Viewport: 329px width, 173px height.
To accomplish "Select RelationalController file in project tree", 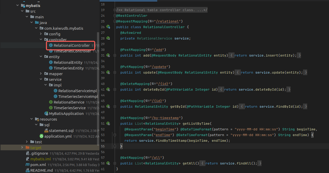I will click(x=71, y=45).
